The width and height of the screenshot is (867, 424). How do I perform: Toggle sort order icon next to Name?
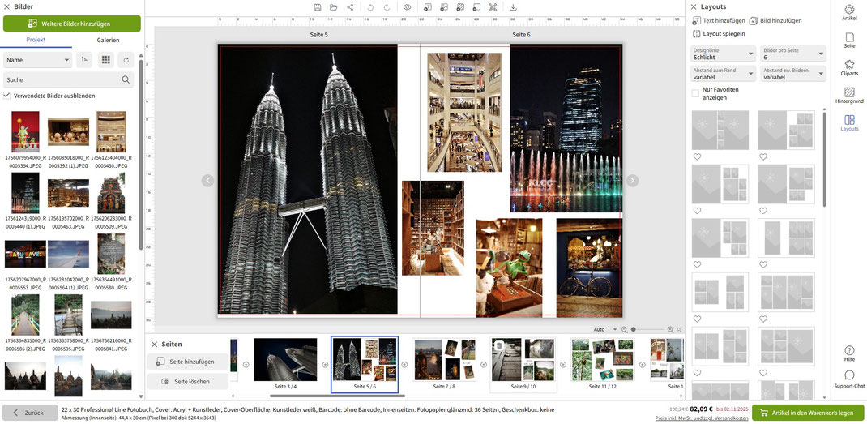(x=85, y=59)
